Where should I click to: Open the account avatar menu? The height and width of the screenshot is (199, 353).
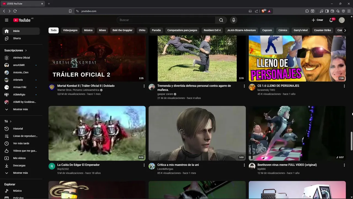point(342,20)
